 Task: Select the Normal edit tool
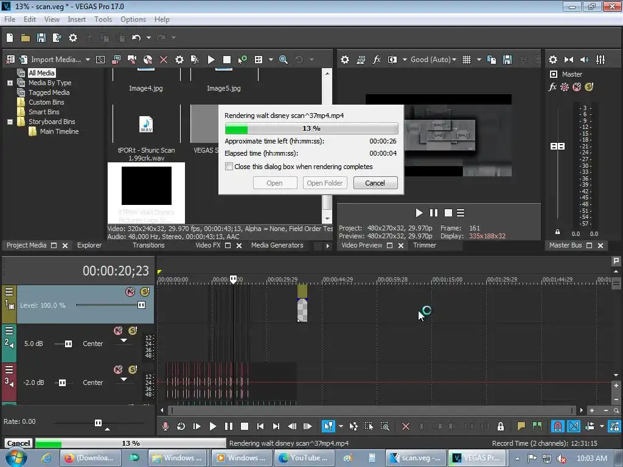click(x=328, y=426)
